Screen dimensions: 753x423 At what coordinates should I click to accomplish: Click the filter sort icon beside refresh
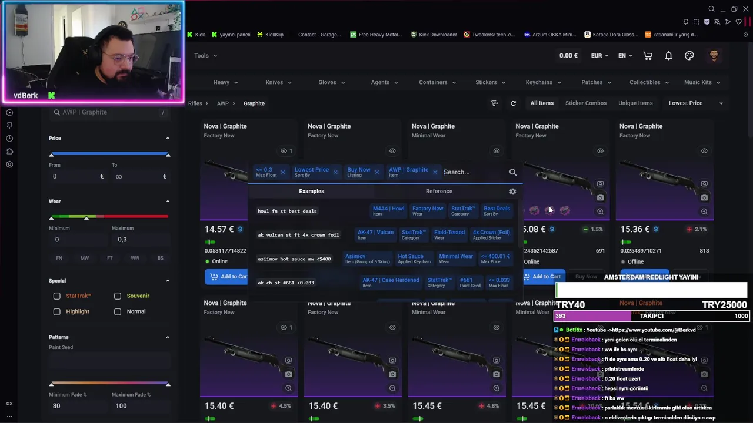(x=495, y=103)
